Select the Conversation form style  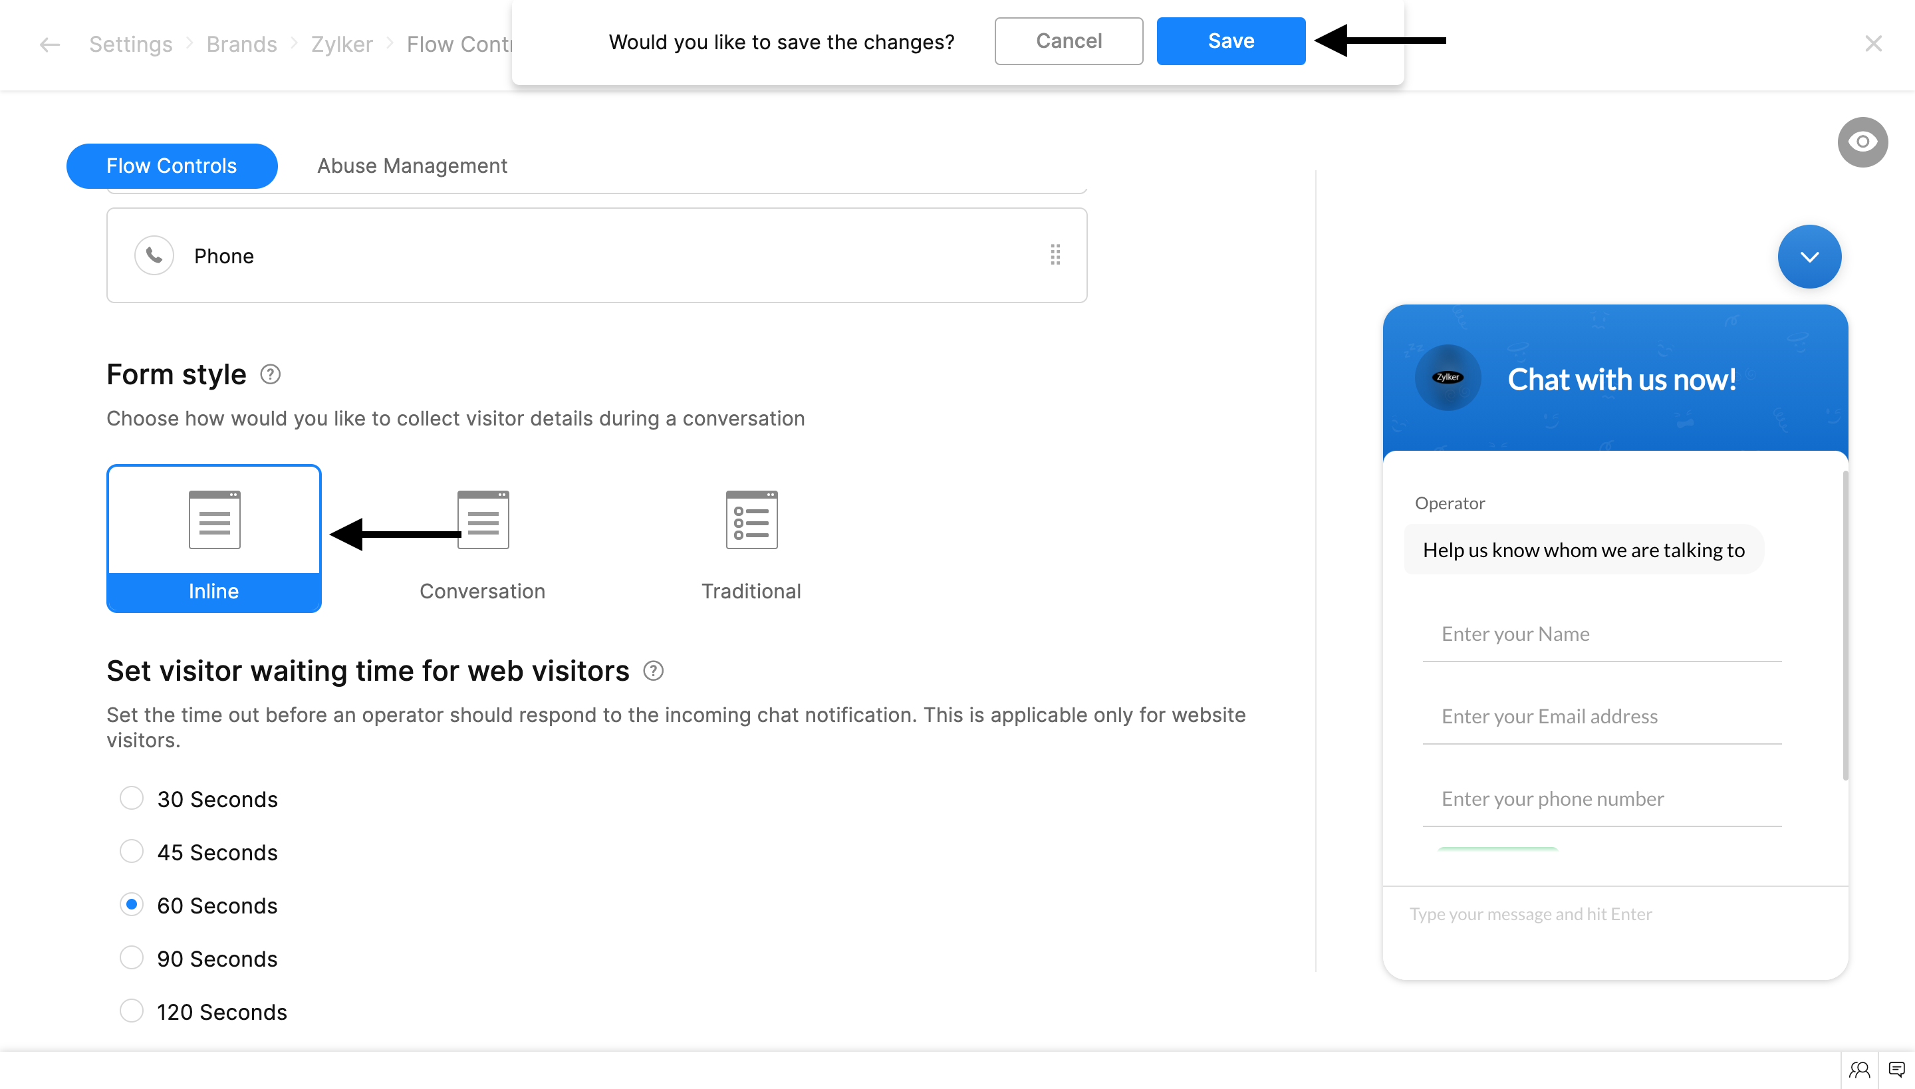[x=483, y=544]
